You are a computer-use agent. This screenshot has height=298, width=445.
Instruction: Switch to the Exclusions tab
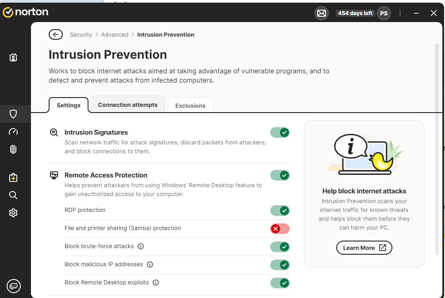point(191,106)
